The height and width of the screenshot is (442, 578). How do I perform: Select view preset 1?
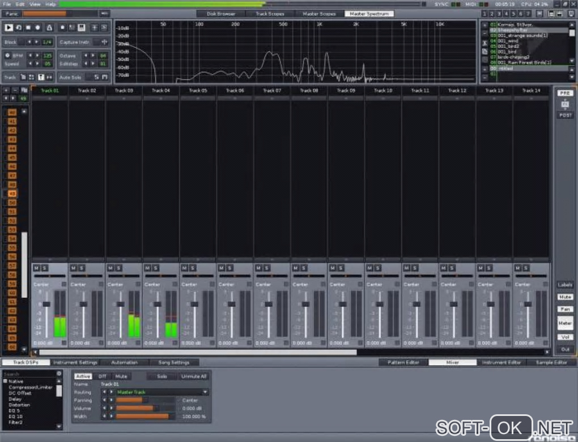[x=484, y=14]
